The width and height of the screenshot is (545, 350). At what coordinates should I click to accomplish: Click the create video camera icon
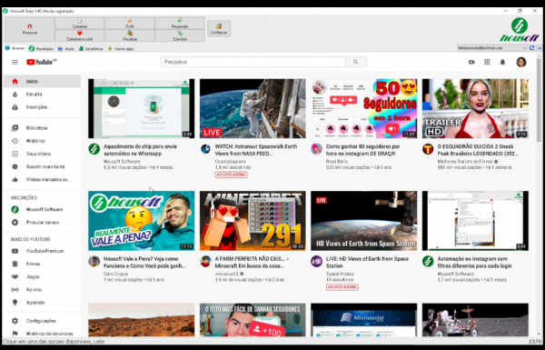point(471,63)
